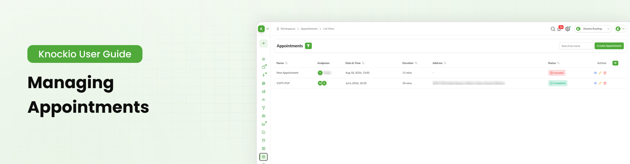This screenshot has width=630, height=164.
Task: Edit V2FP+PSP with the pencil icon
Action: click(600, 83)
